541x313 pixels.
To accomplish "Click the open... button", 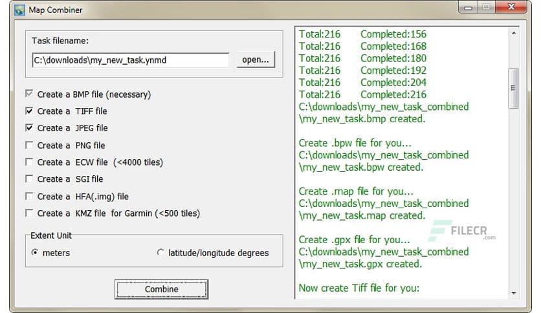I will [x=256, y=59].
